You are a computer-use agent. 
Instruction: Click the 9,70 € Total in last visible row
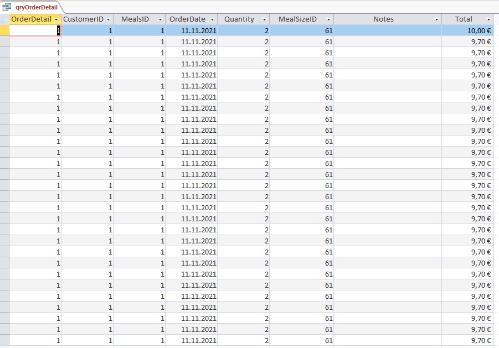point(467,340)
